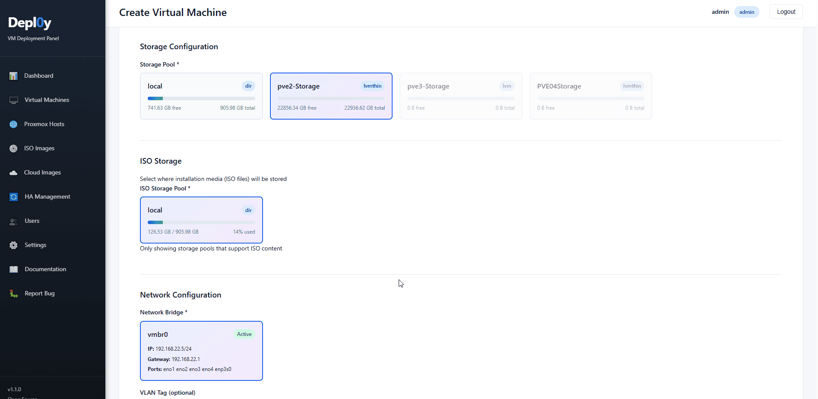Select the PVE04Storage pool card

tap(591, 96)
